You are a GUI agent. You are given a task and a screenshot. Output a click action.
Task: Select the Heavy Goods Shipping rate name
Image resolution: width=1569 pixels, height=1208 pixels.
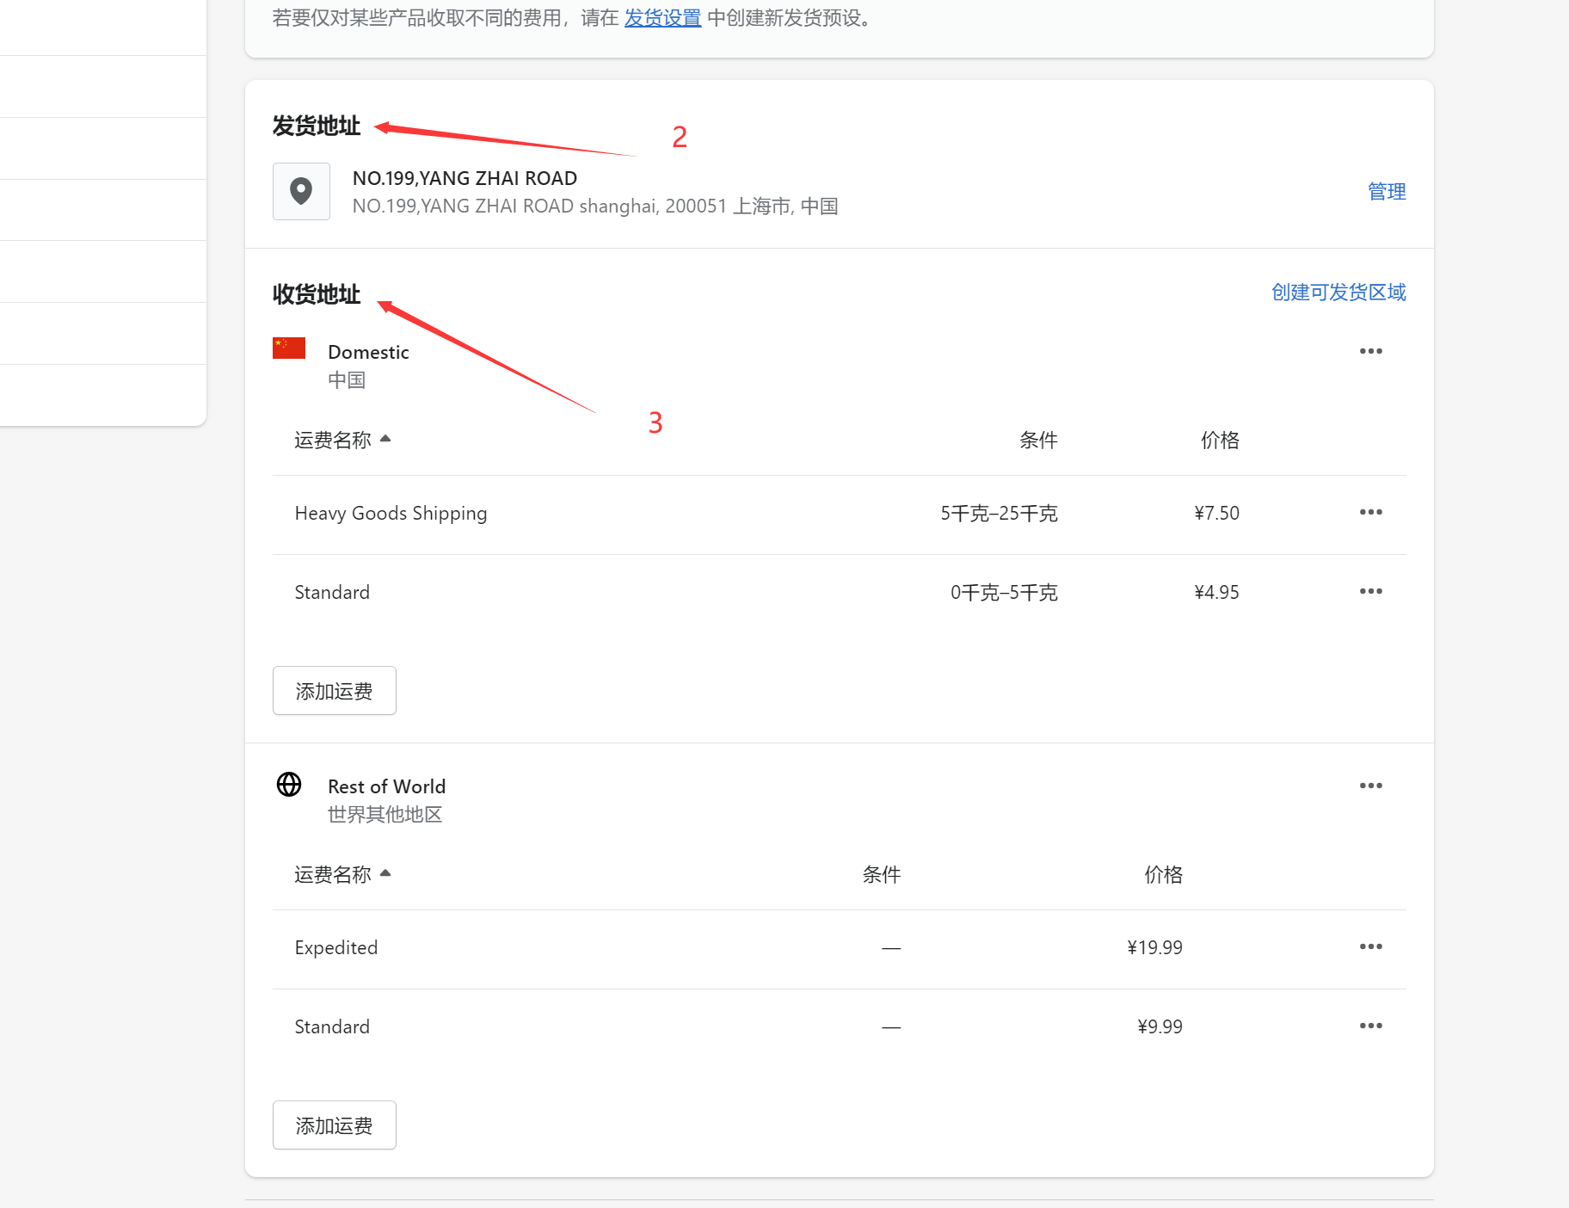pyautogui.click(x=391, y=513)
